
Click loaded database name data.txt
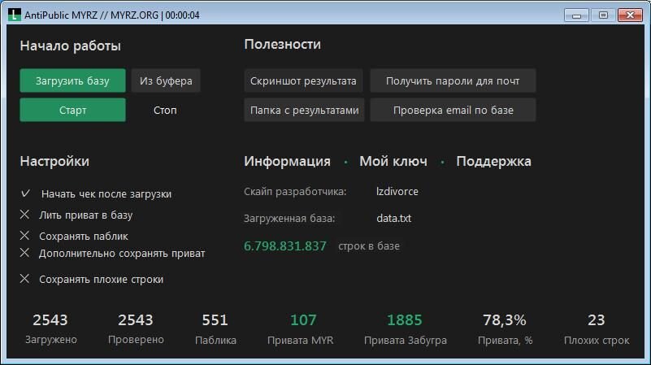[x=393, y=218]
